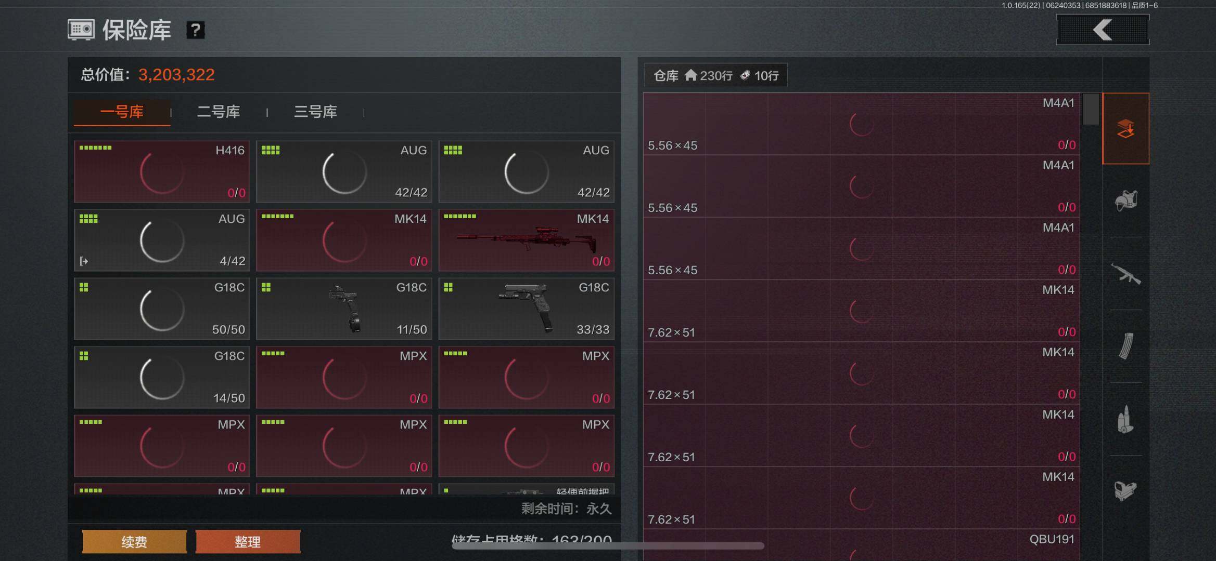Select the G18C card showing 14/50

(162, 377)
